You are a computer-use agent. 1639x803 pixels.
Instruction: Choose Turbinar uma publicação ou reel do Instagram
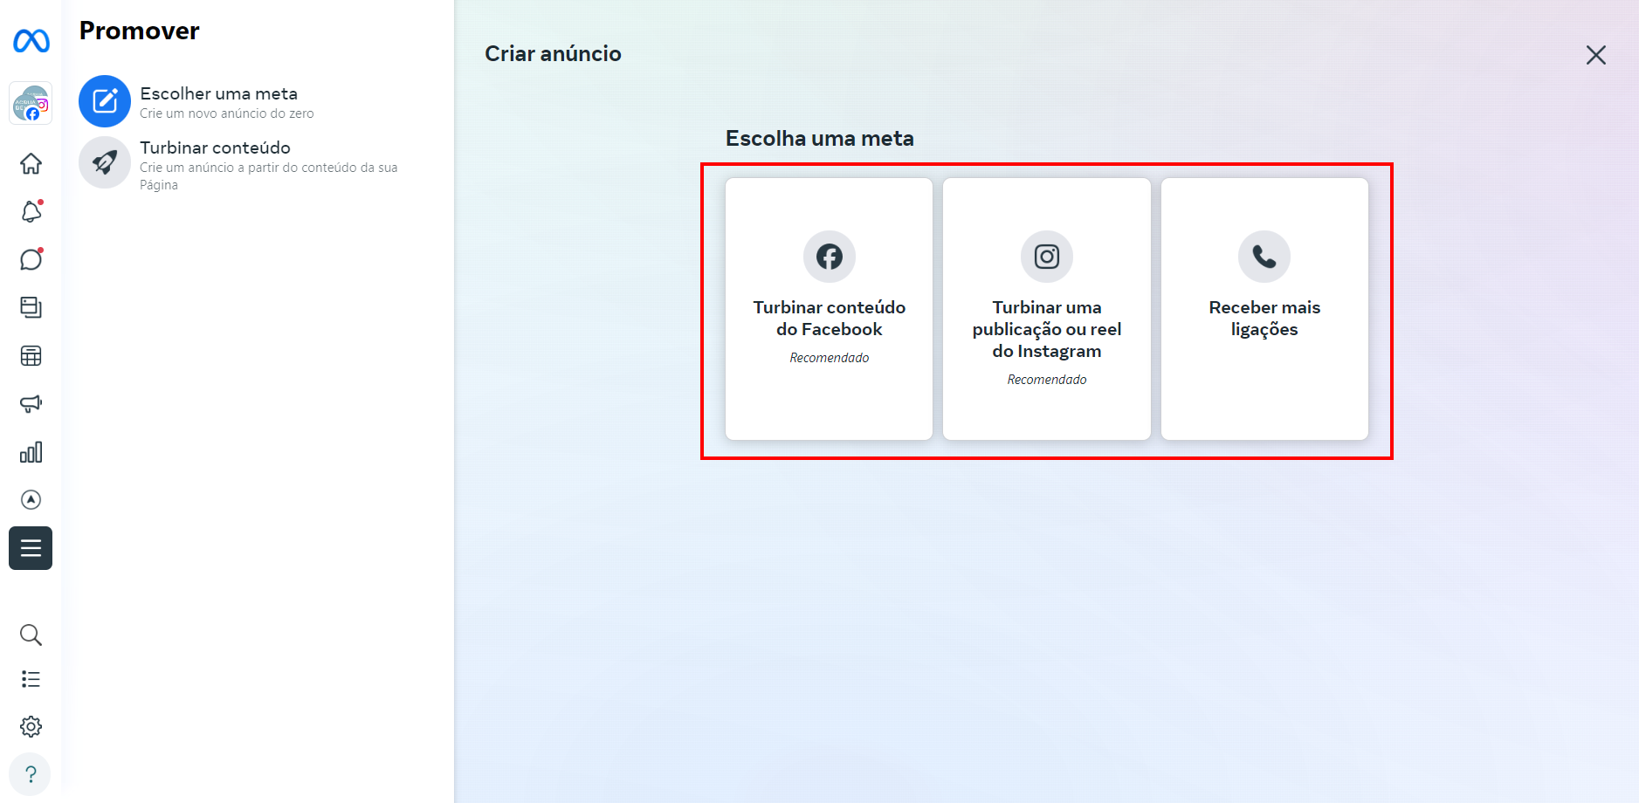[1047, 309]
